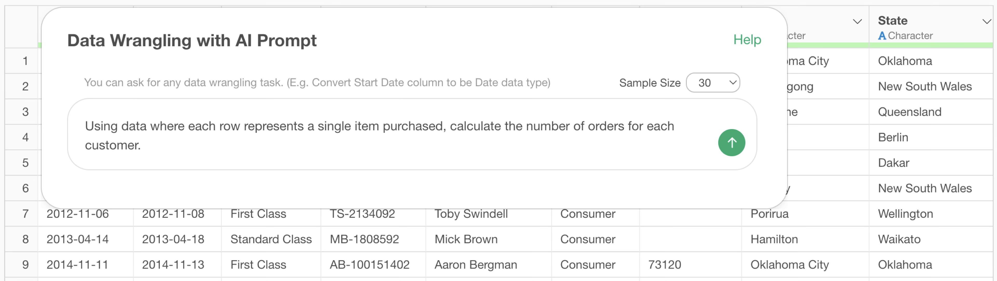Click the 2013-04-14 date cell

point(77,239)
